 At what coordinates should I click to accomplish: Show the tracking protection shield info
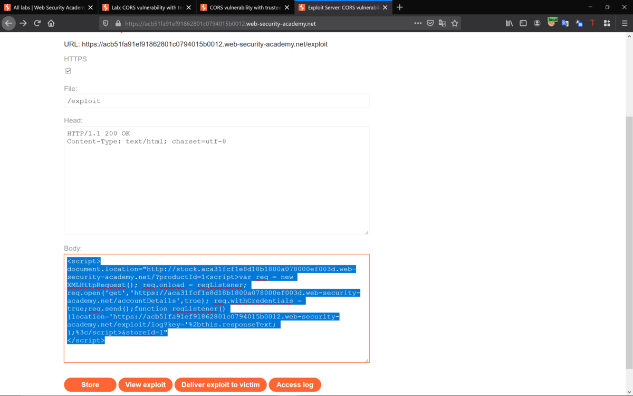pyautogui.click(x=106, y=23)
